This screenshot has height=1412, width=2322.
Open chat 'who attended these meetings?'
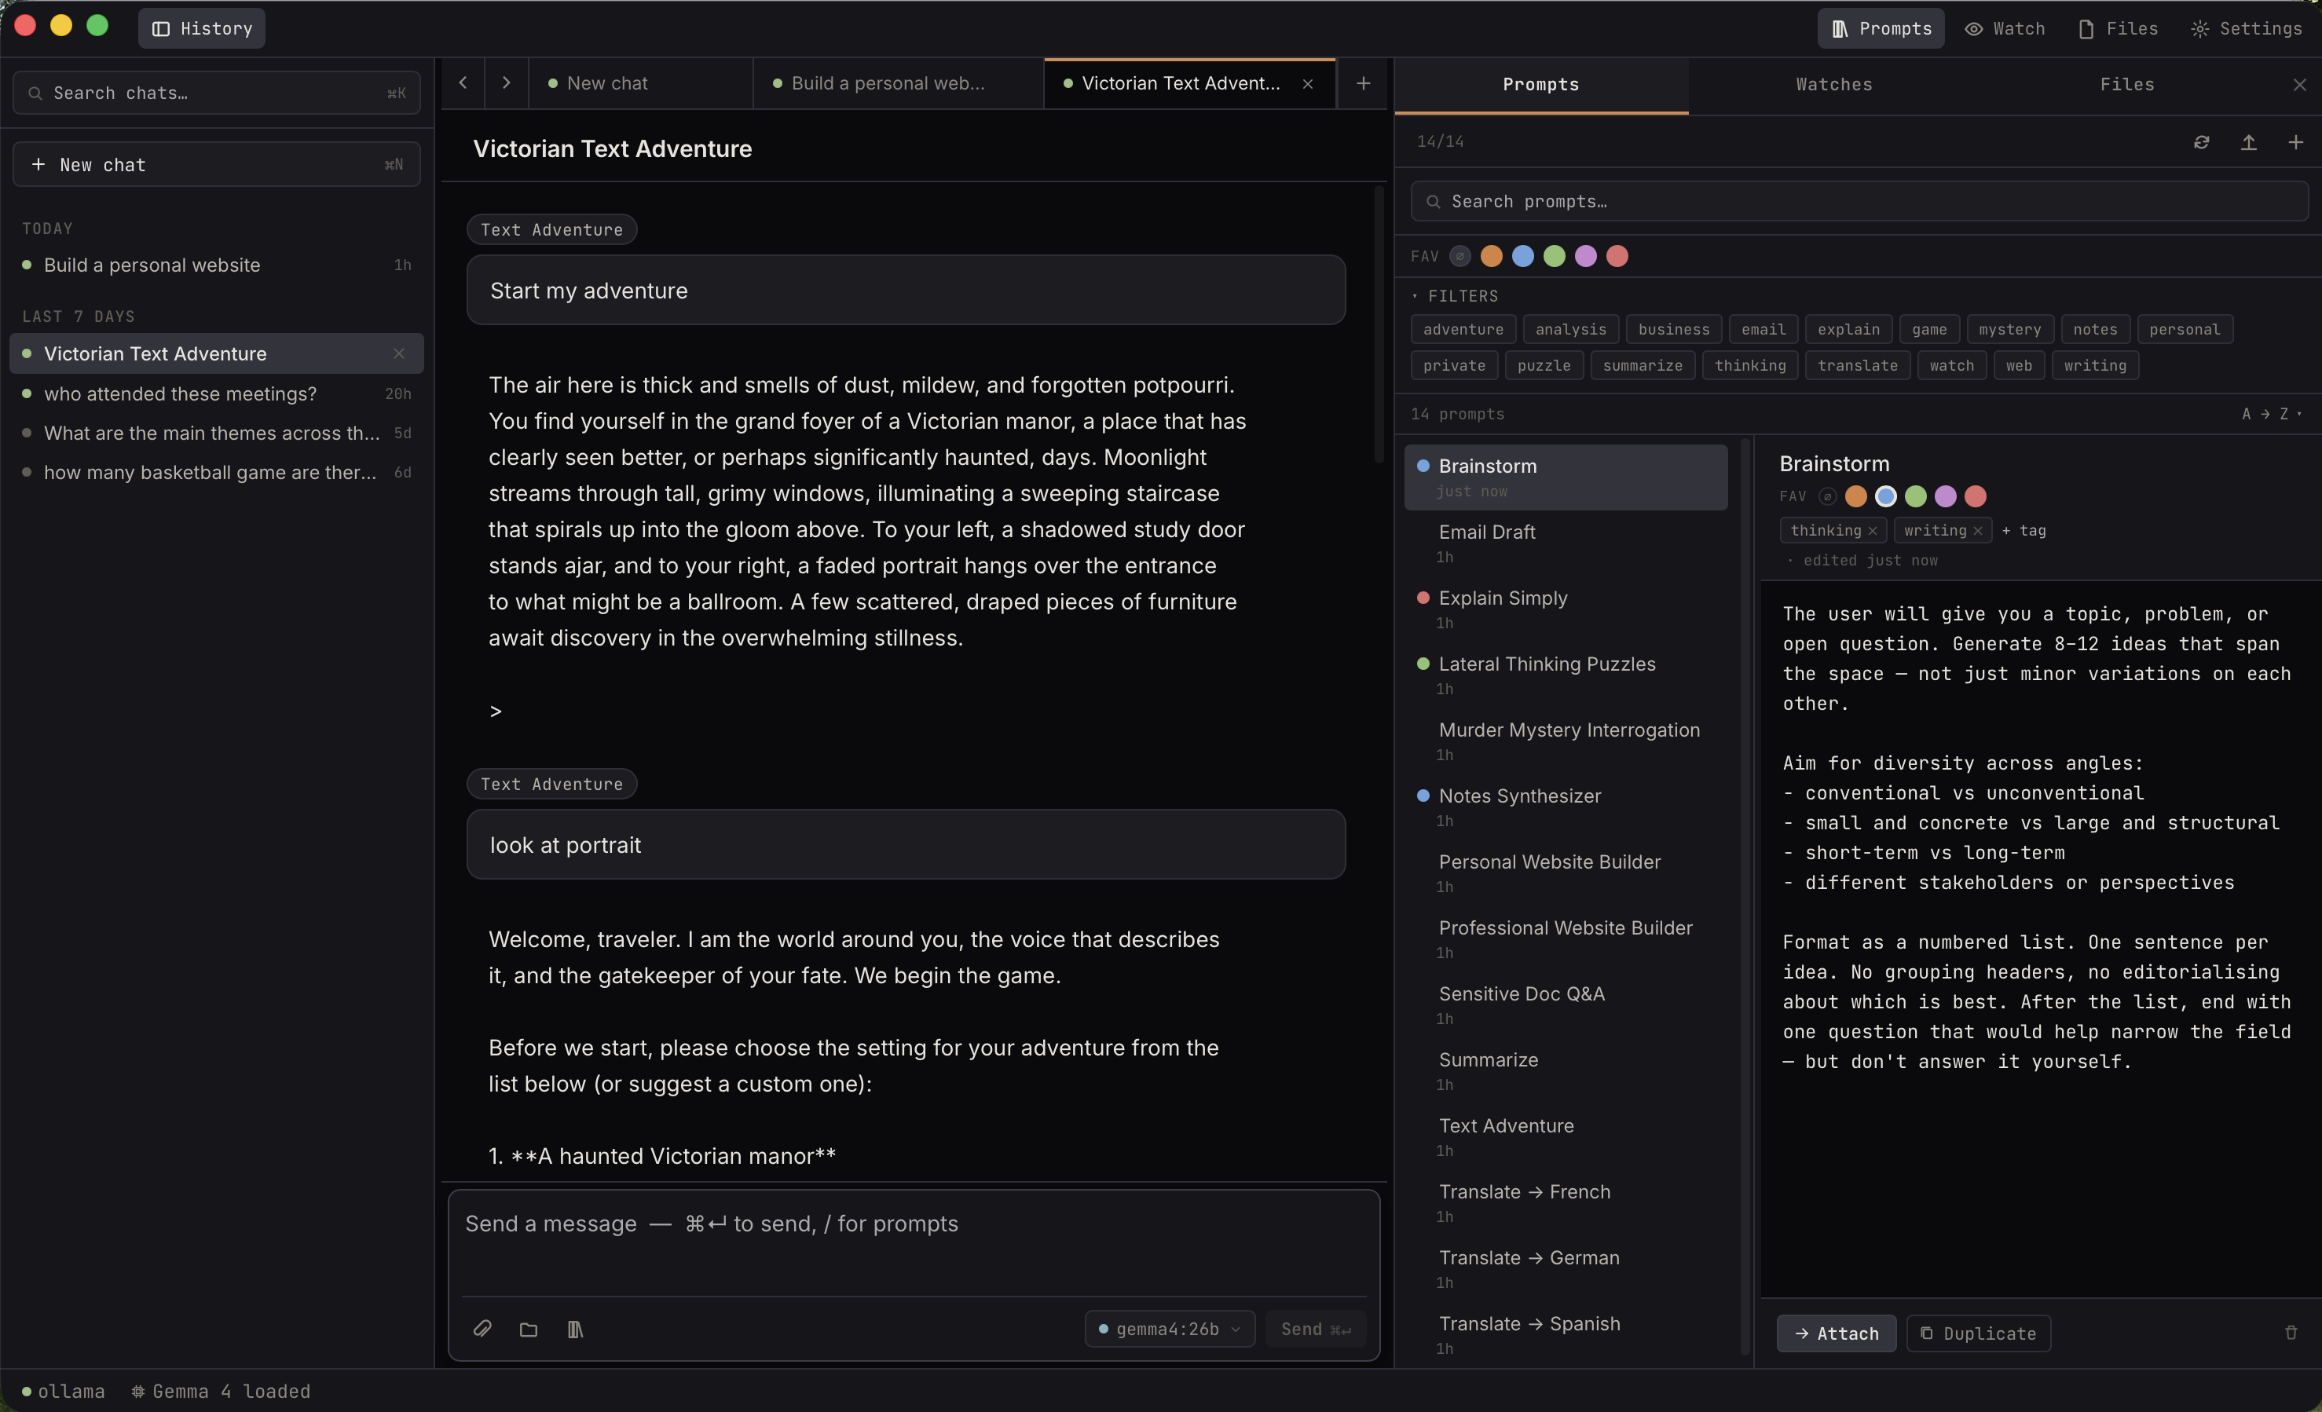click(x=217, y=393)
